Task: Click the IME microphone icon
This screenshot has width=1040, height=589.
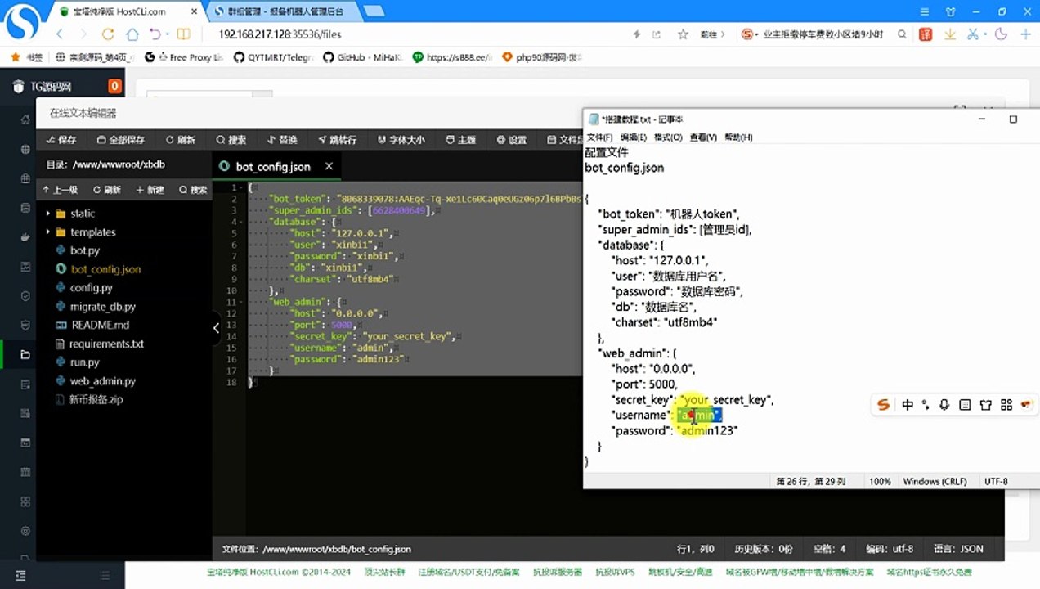Action: (x=944, y=405)
